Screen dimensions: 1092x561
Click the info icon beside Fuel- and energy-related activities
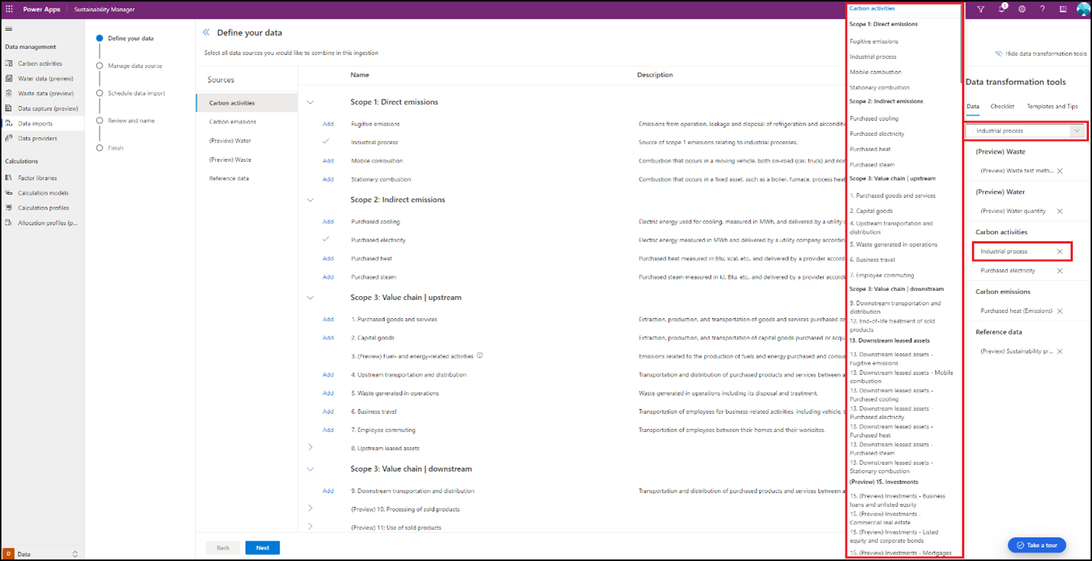point(480,356)
